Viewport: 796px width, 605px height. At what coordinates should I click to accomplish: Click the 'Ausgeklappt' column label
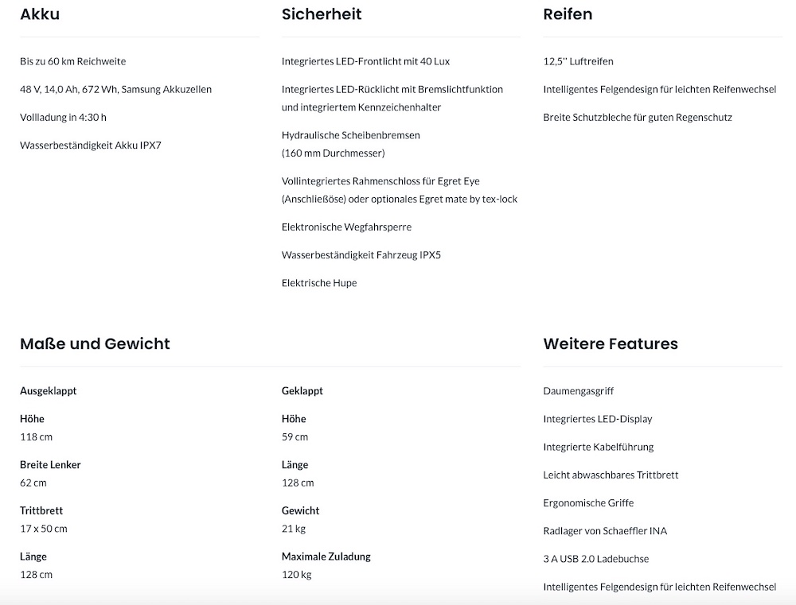[x=48, y=391]
